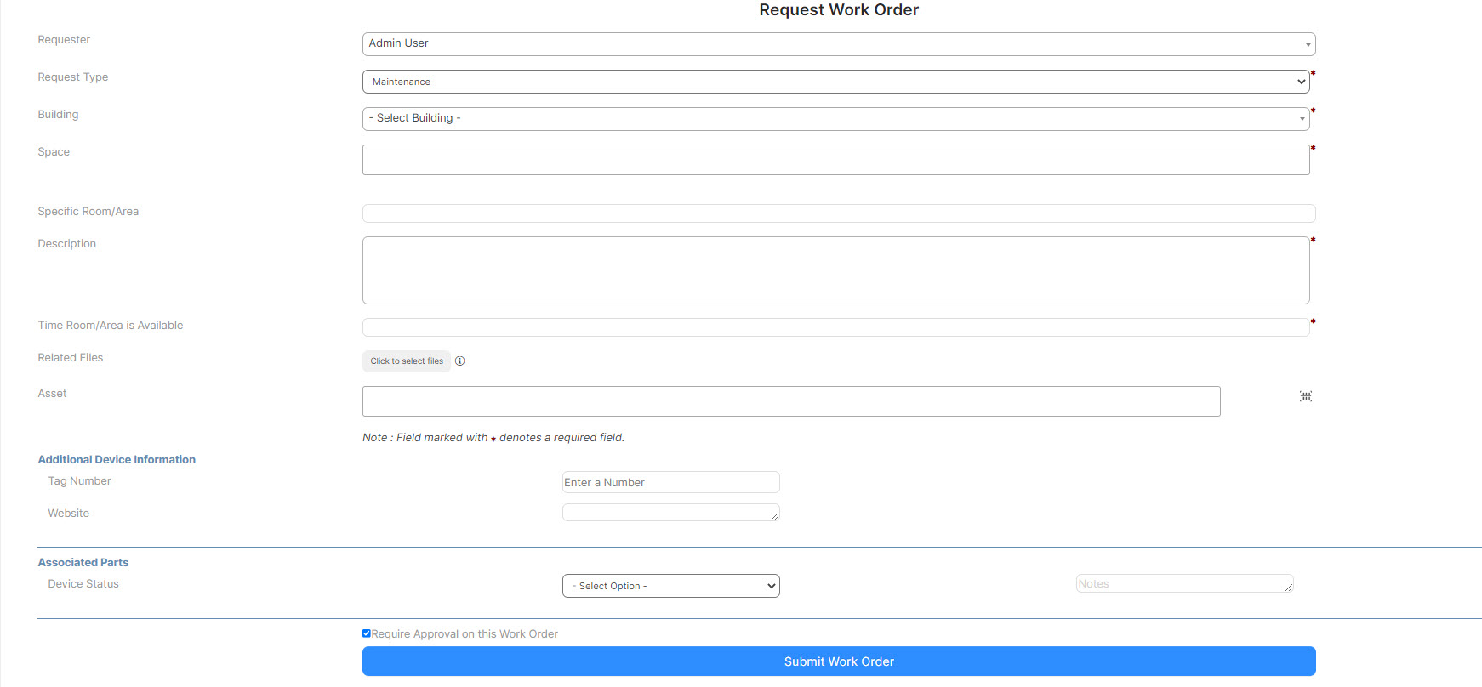Click the info icon next to file selector
The width and height of the screenshot is (1482, 687).
(x=460, y=361)
